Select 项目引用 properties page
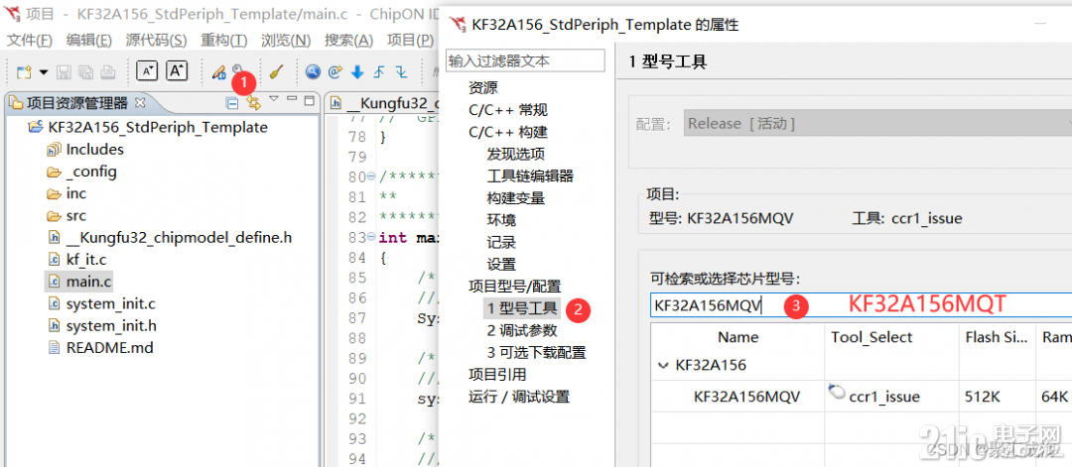The image size is (1072, 467). [x=497, y=374]
